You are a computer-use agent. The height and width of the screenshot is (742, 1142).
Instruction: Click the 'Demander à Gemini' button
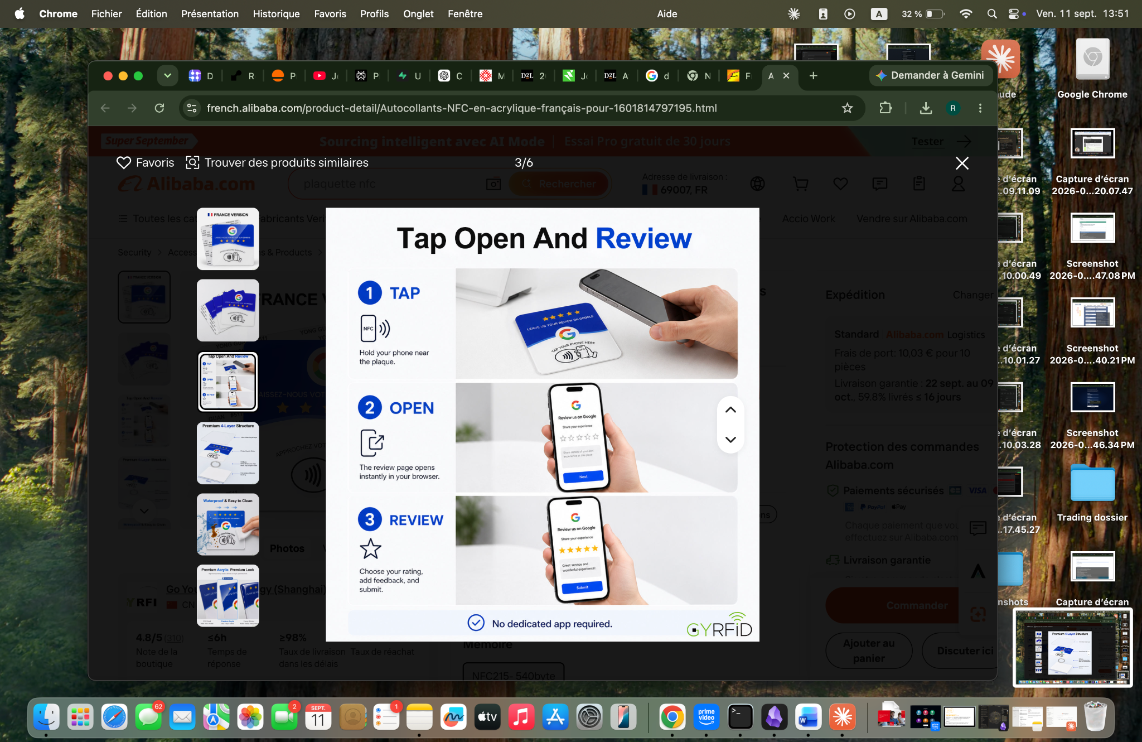click(930, 75)
